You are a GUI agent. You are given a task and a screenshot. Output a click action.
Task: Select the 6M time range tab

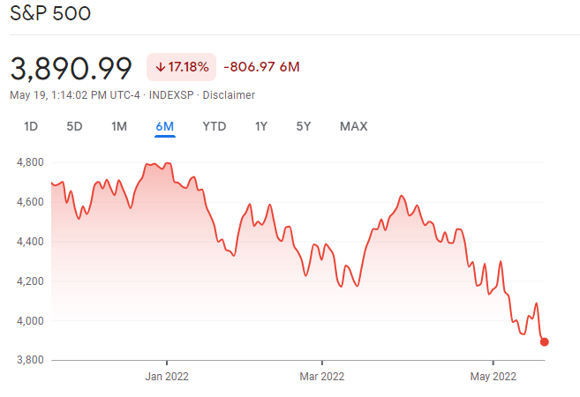point(164,126)
